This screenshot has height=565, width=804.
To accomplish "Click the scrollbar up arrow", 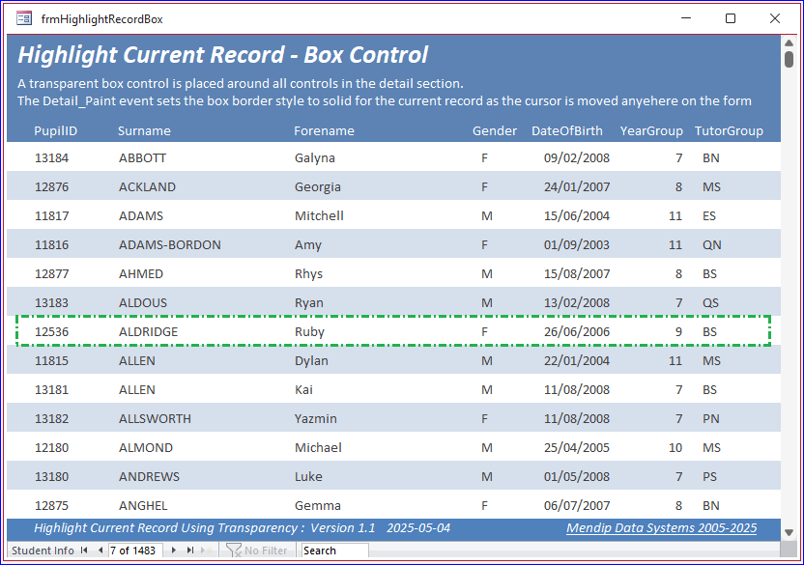I will [789, 43].
